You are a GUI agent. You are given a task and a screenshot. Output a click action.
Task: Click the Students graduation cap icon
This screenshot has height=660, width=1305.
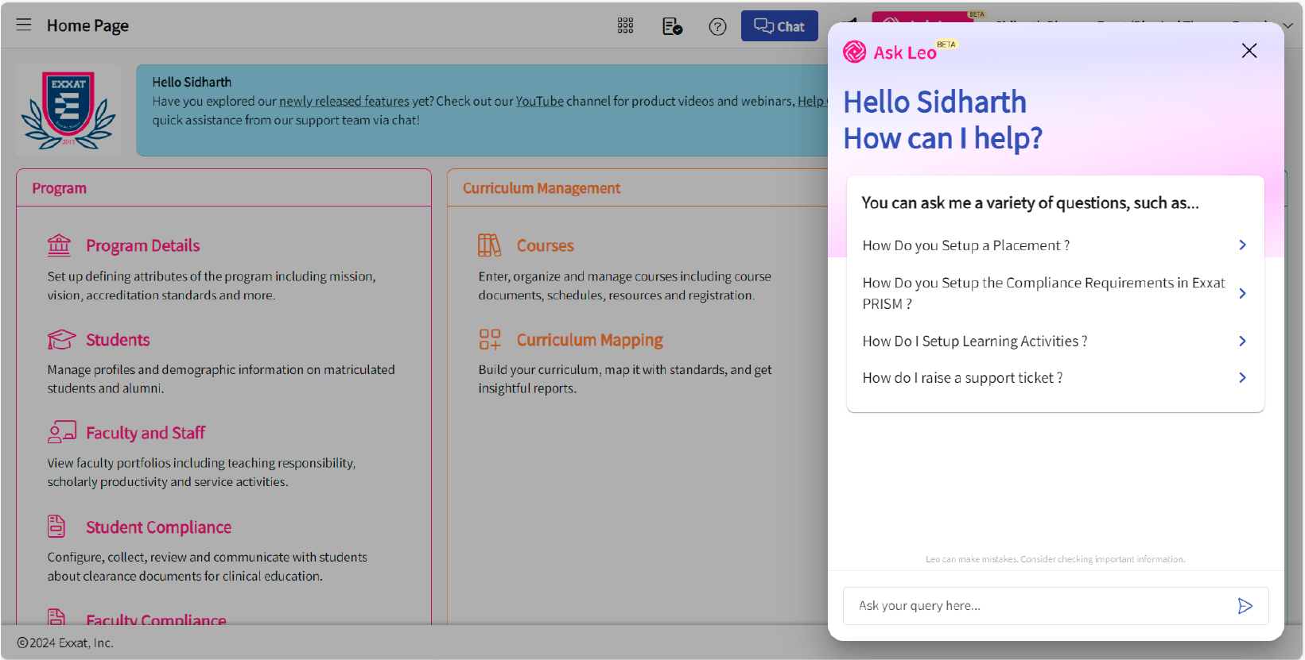(61, 339)
